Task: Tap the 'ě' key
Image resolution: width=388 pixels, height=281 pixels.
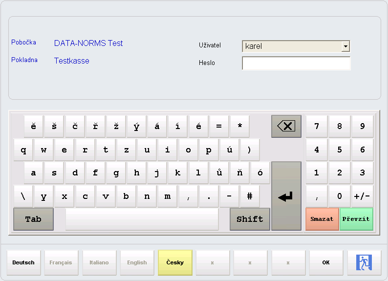Action: click(33, 126)
